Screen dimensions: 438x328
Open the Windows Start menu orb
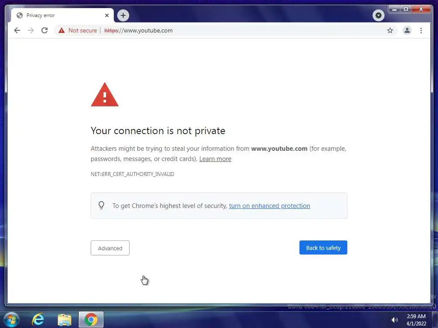12,319
